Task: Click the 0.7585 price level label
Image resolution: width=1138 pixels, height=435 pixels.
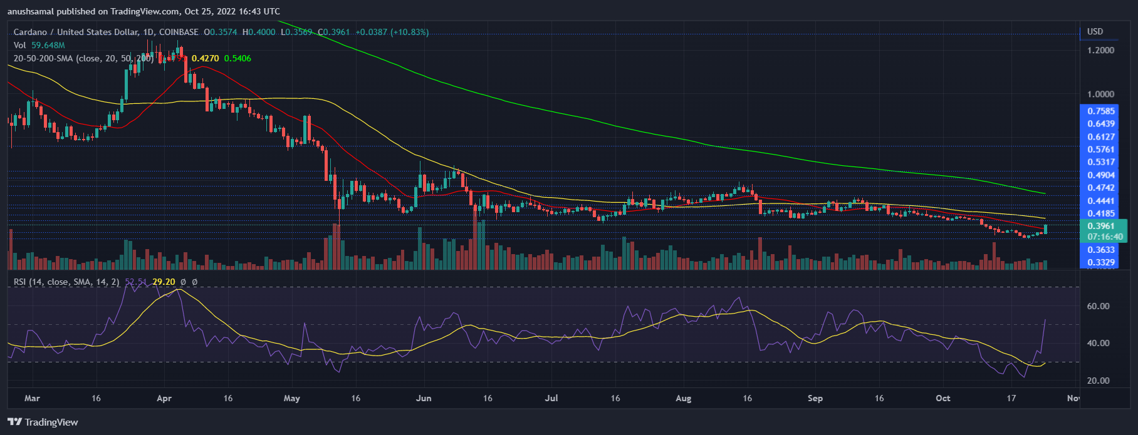Action: [x=1101, y=111]
